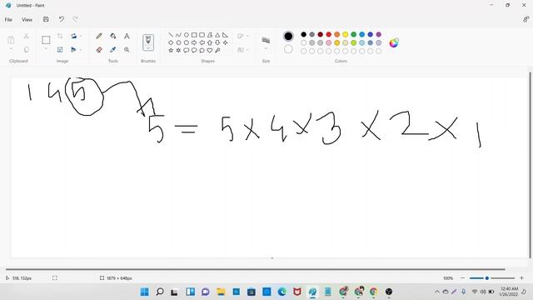The width and height of the screenshot is (533, 300).
Task: Choose the Lightning bolt shape
Action: pyautogui.click(x=217, y=50)
